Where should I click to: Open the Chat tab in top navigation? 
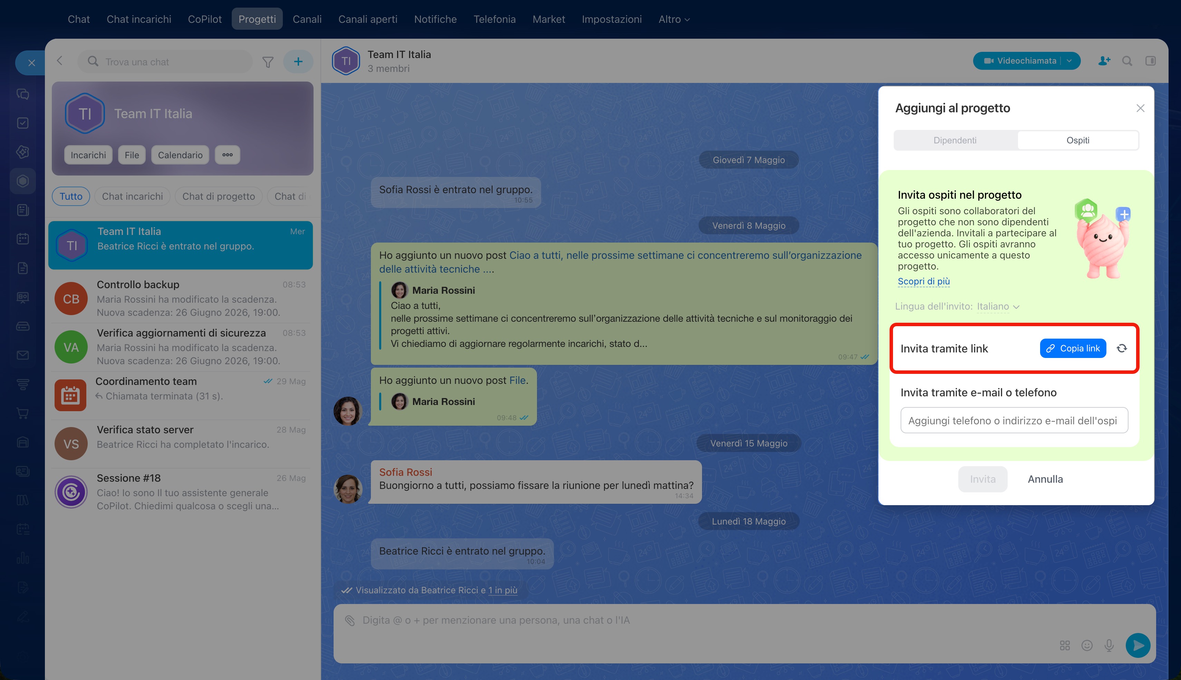tap(79, 19)
